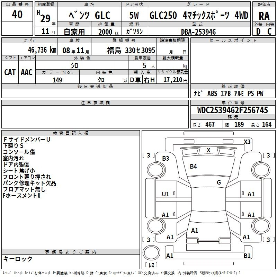The image size is (277, 277).
Task: Click the exterior grade D under 外装
Action: 258,32
